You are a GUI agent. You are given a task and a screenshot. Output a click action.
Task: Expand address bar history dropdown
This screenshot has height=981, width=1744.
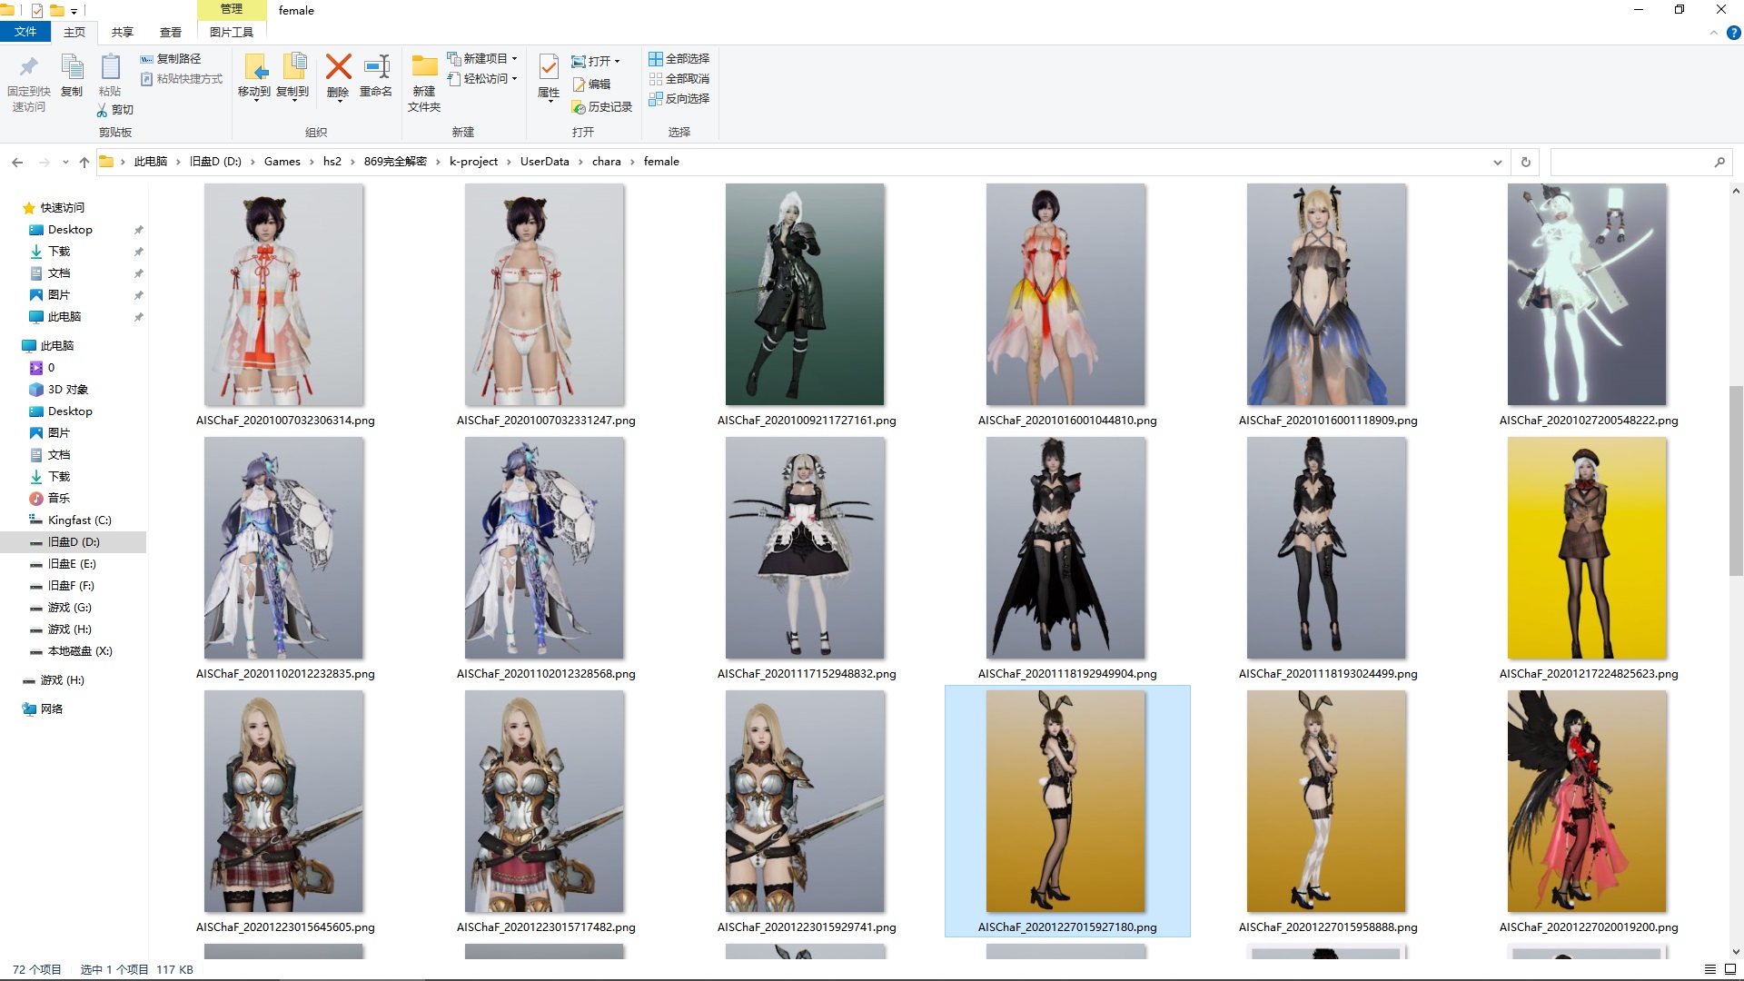(x=1497, y=162)
